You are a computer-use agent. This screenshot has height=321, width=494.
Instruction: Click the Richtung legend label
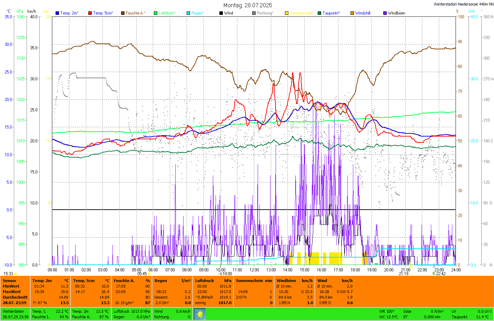(265, 13)
